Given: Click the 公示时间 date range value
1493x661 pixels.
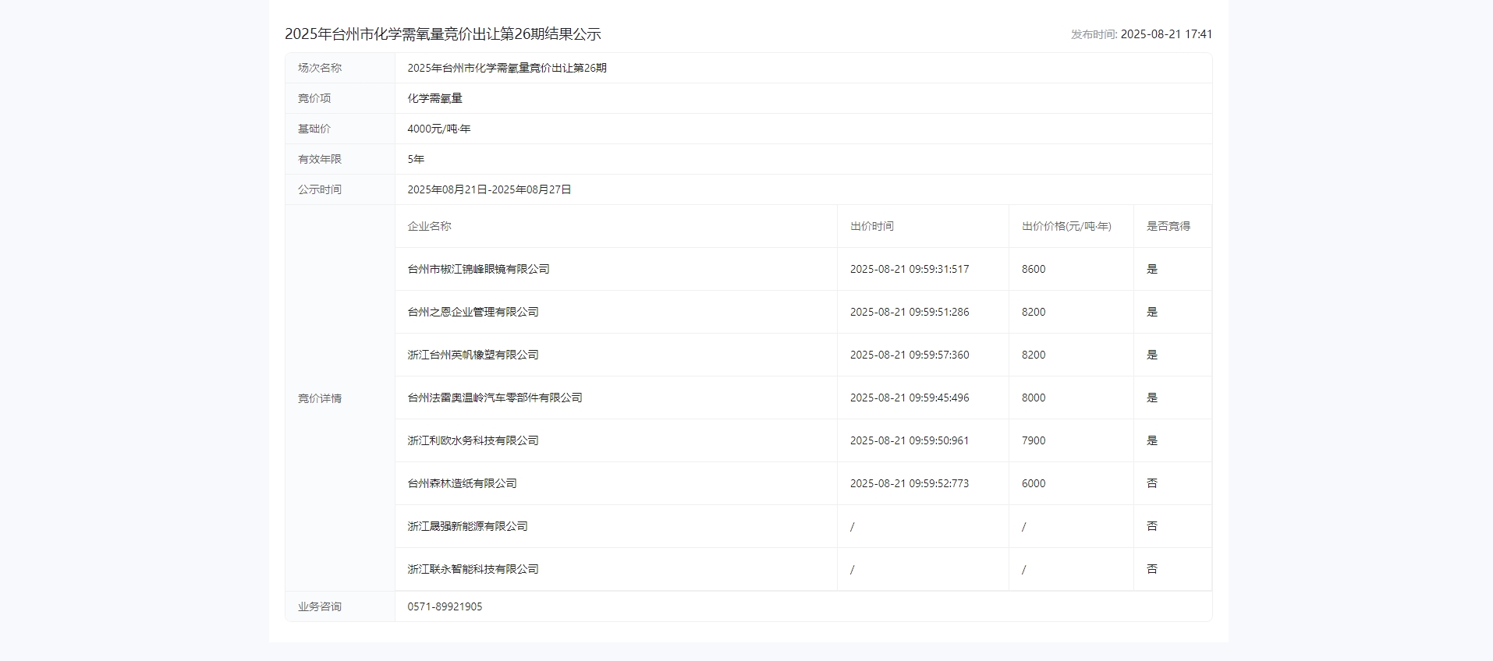Looking at the screenshot, I should [x=489, y=189].
